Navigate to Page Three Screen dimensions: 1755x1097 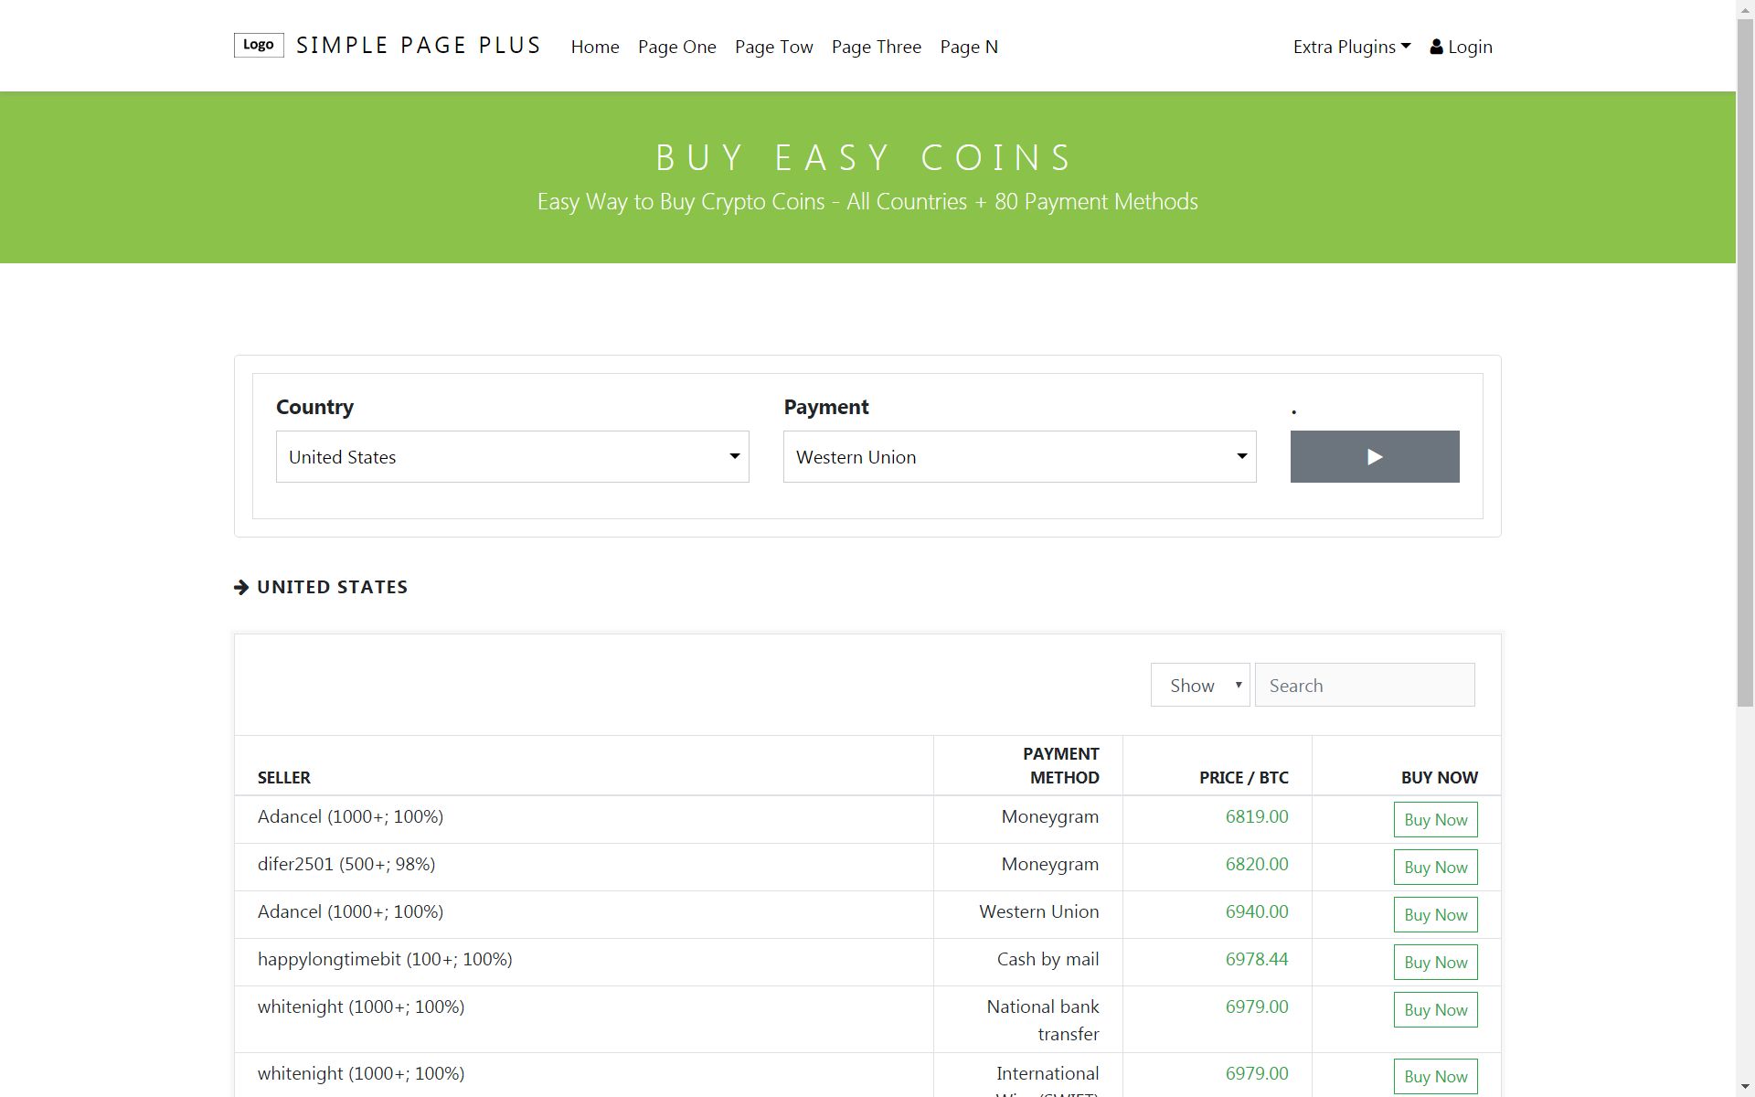[876, 47]
